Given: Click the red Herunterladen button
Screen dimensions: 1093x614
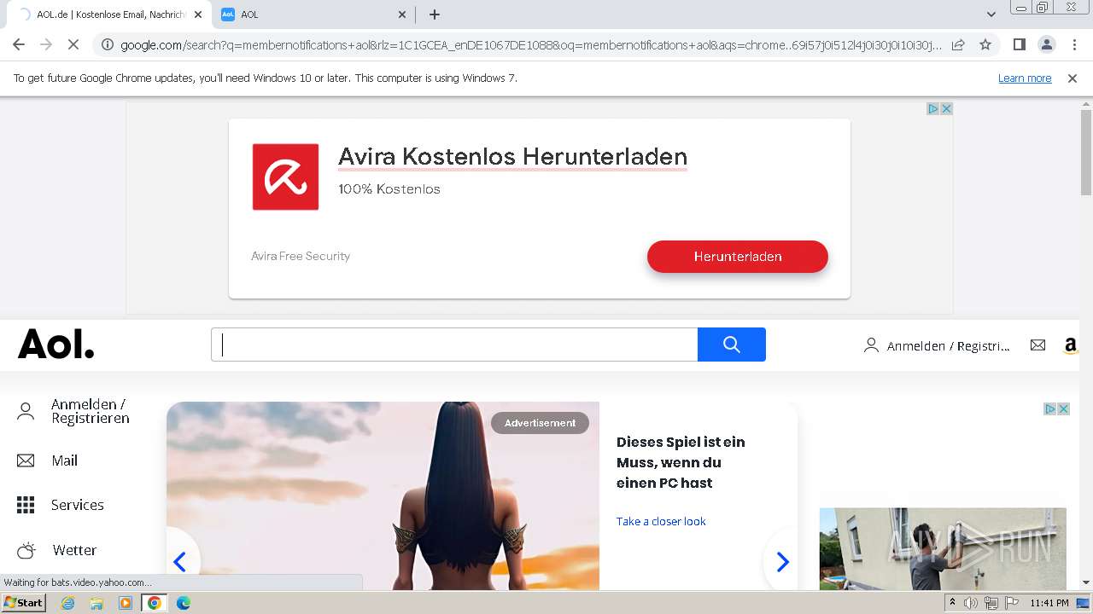Looking at the screenshot, I should [738, 257].
